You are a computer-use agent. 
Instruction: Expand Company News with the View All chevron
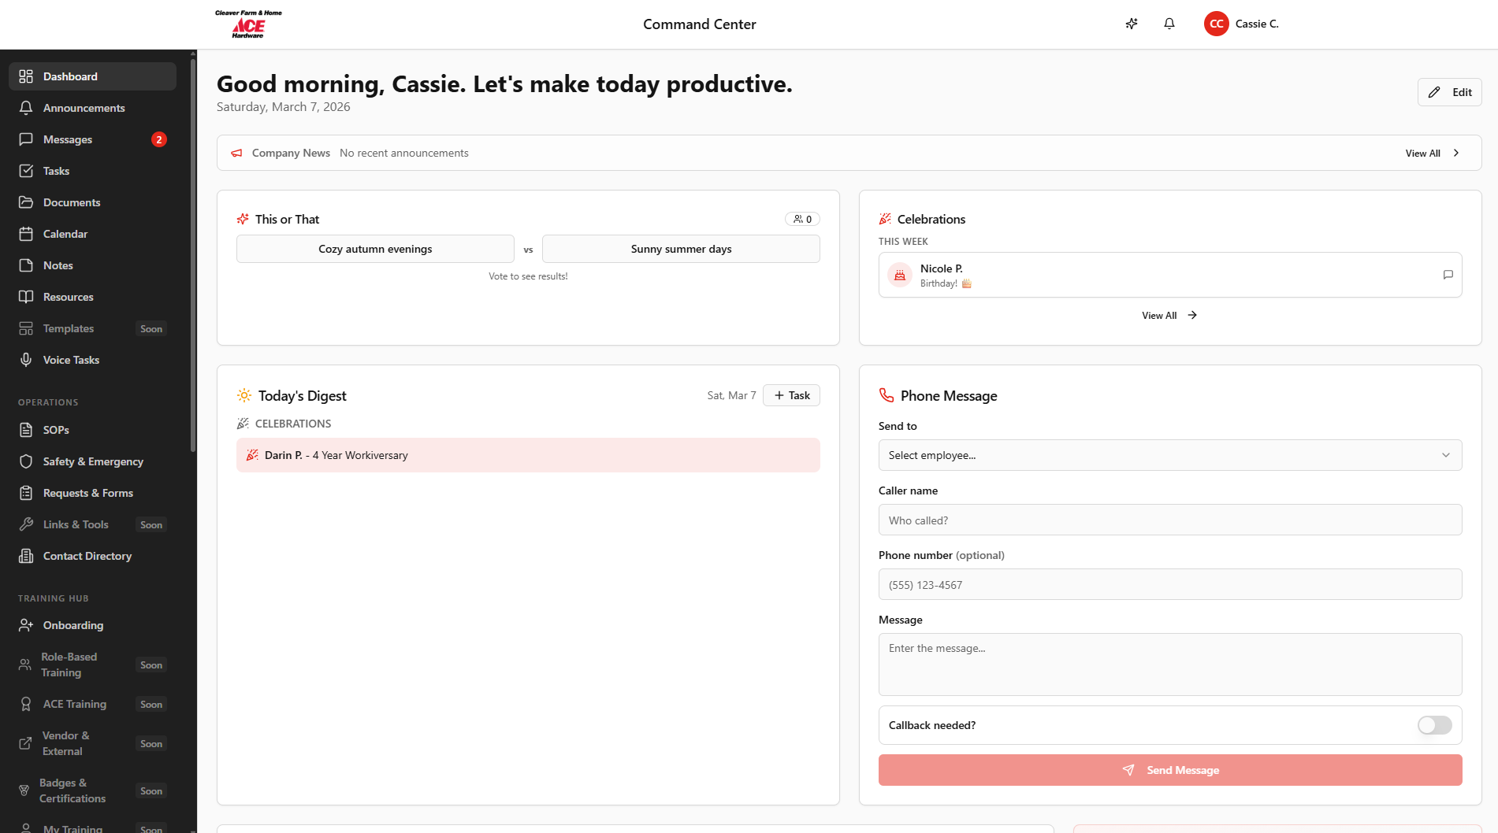click(x=1456, y=153)
